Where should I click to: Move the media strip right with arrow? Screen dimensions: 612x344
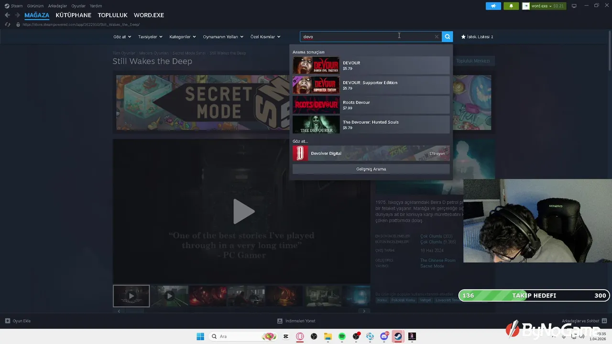pos(364,311)
